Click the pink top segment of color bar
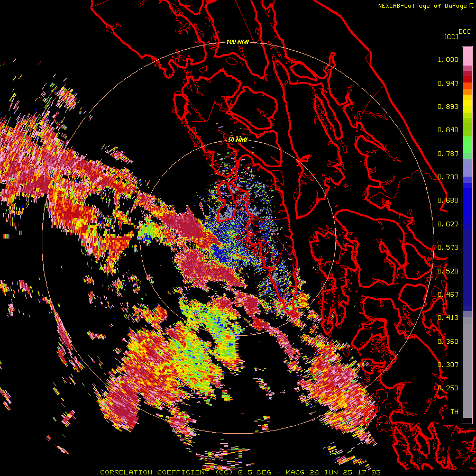 point(467,56)
